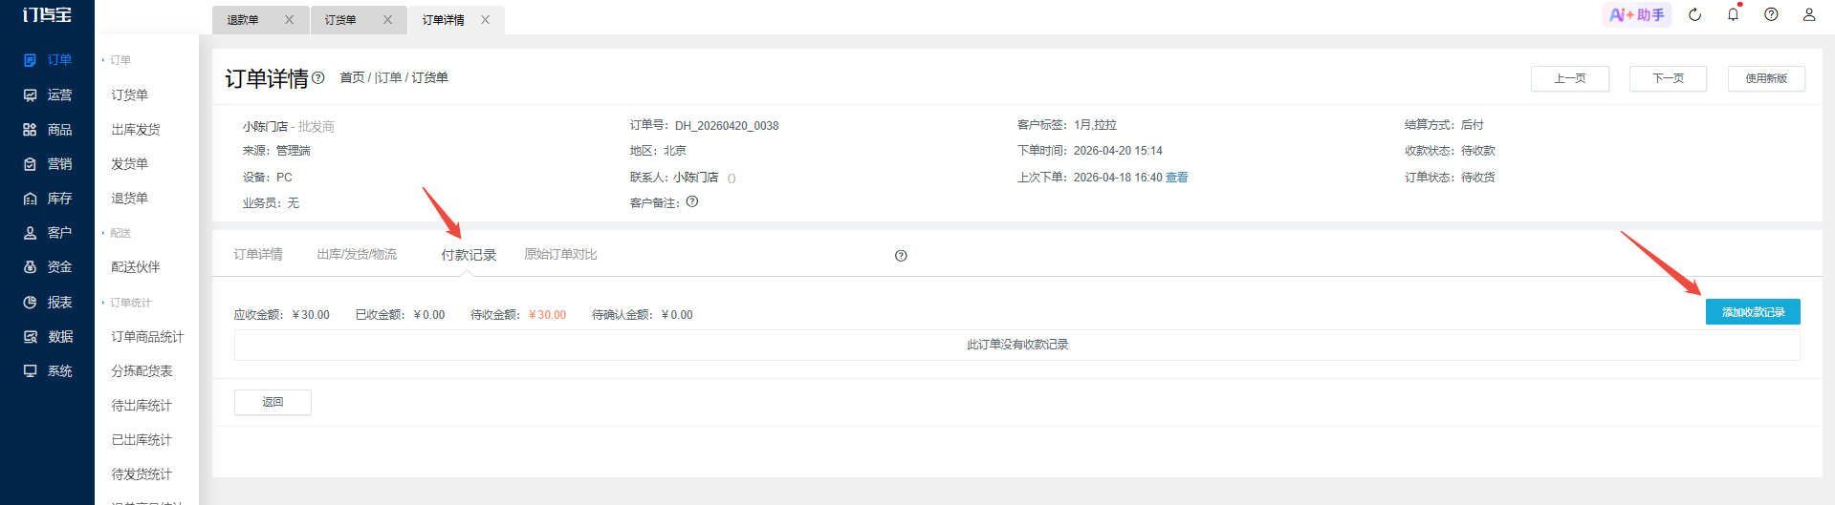Open the 库存 section in sidebar

(48, 199)
